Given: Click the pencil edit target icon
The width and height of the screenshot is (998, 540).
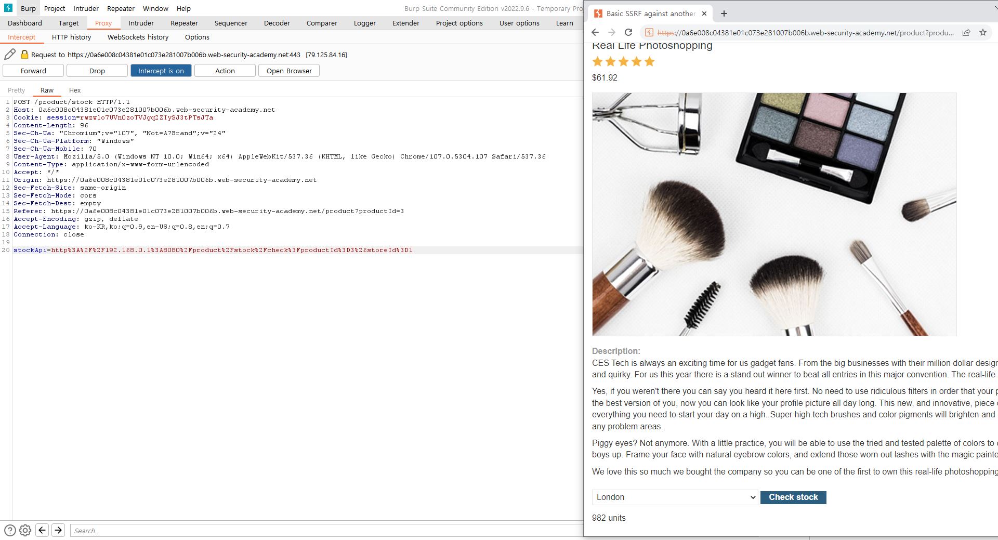Looking at the screenshot, I should coord(10,55).
